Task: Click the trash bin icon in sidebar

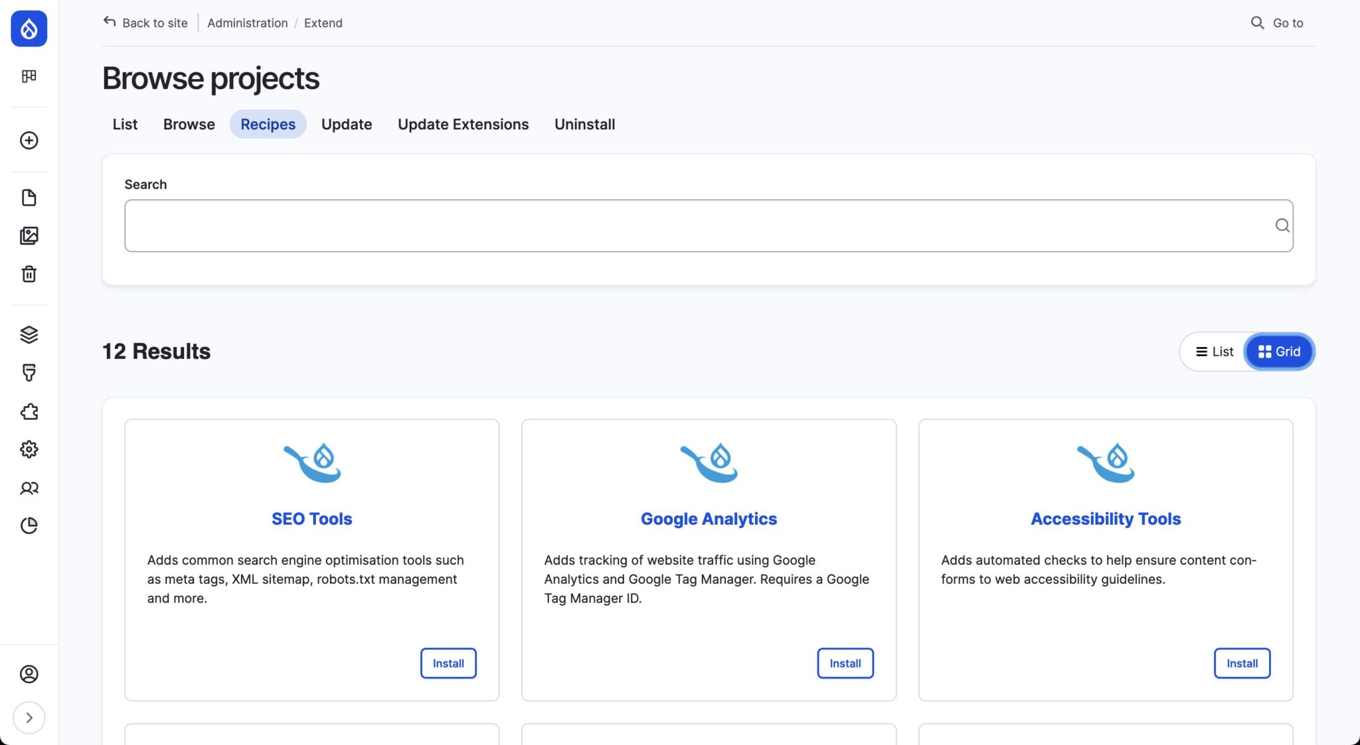Action: (x=29, y=274)
